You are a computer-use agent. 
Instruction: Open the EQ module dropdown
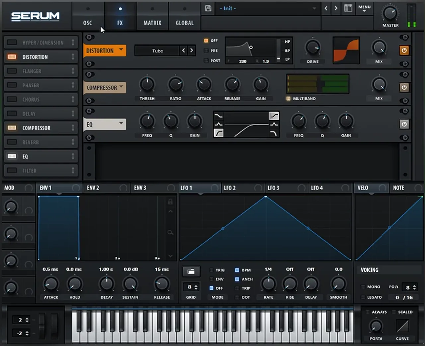(104, 124)
